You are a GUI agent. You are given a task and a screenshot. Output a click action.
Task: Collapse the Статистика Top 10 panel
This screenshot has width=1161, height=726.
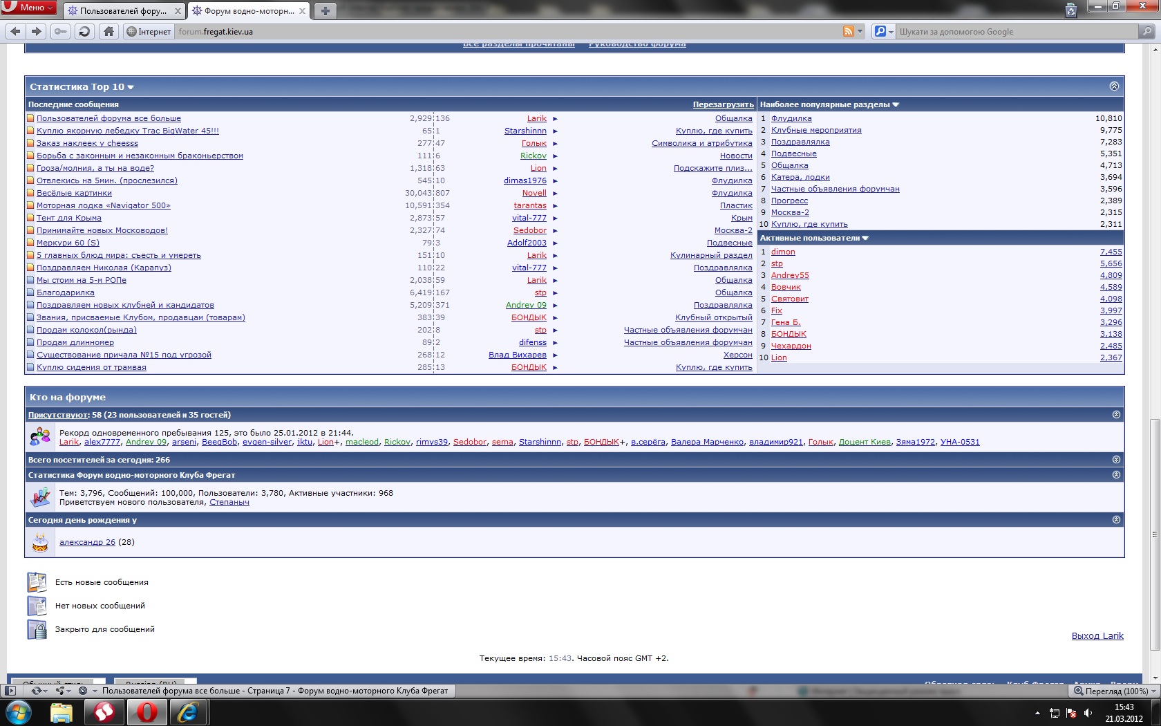1113,86
